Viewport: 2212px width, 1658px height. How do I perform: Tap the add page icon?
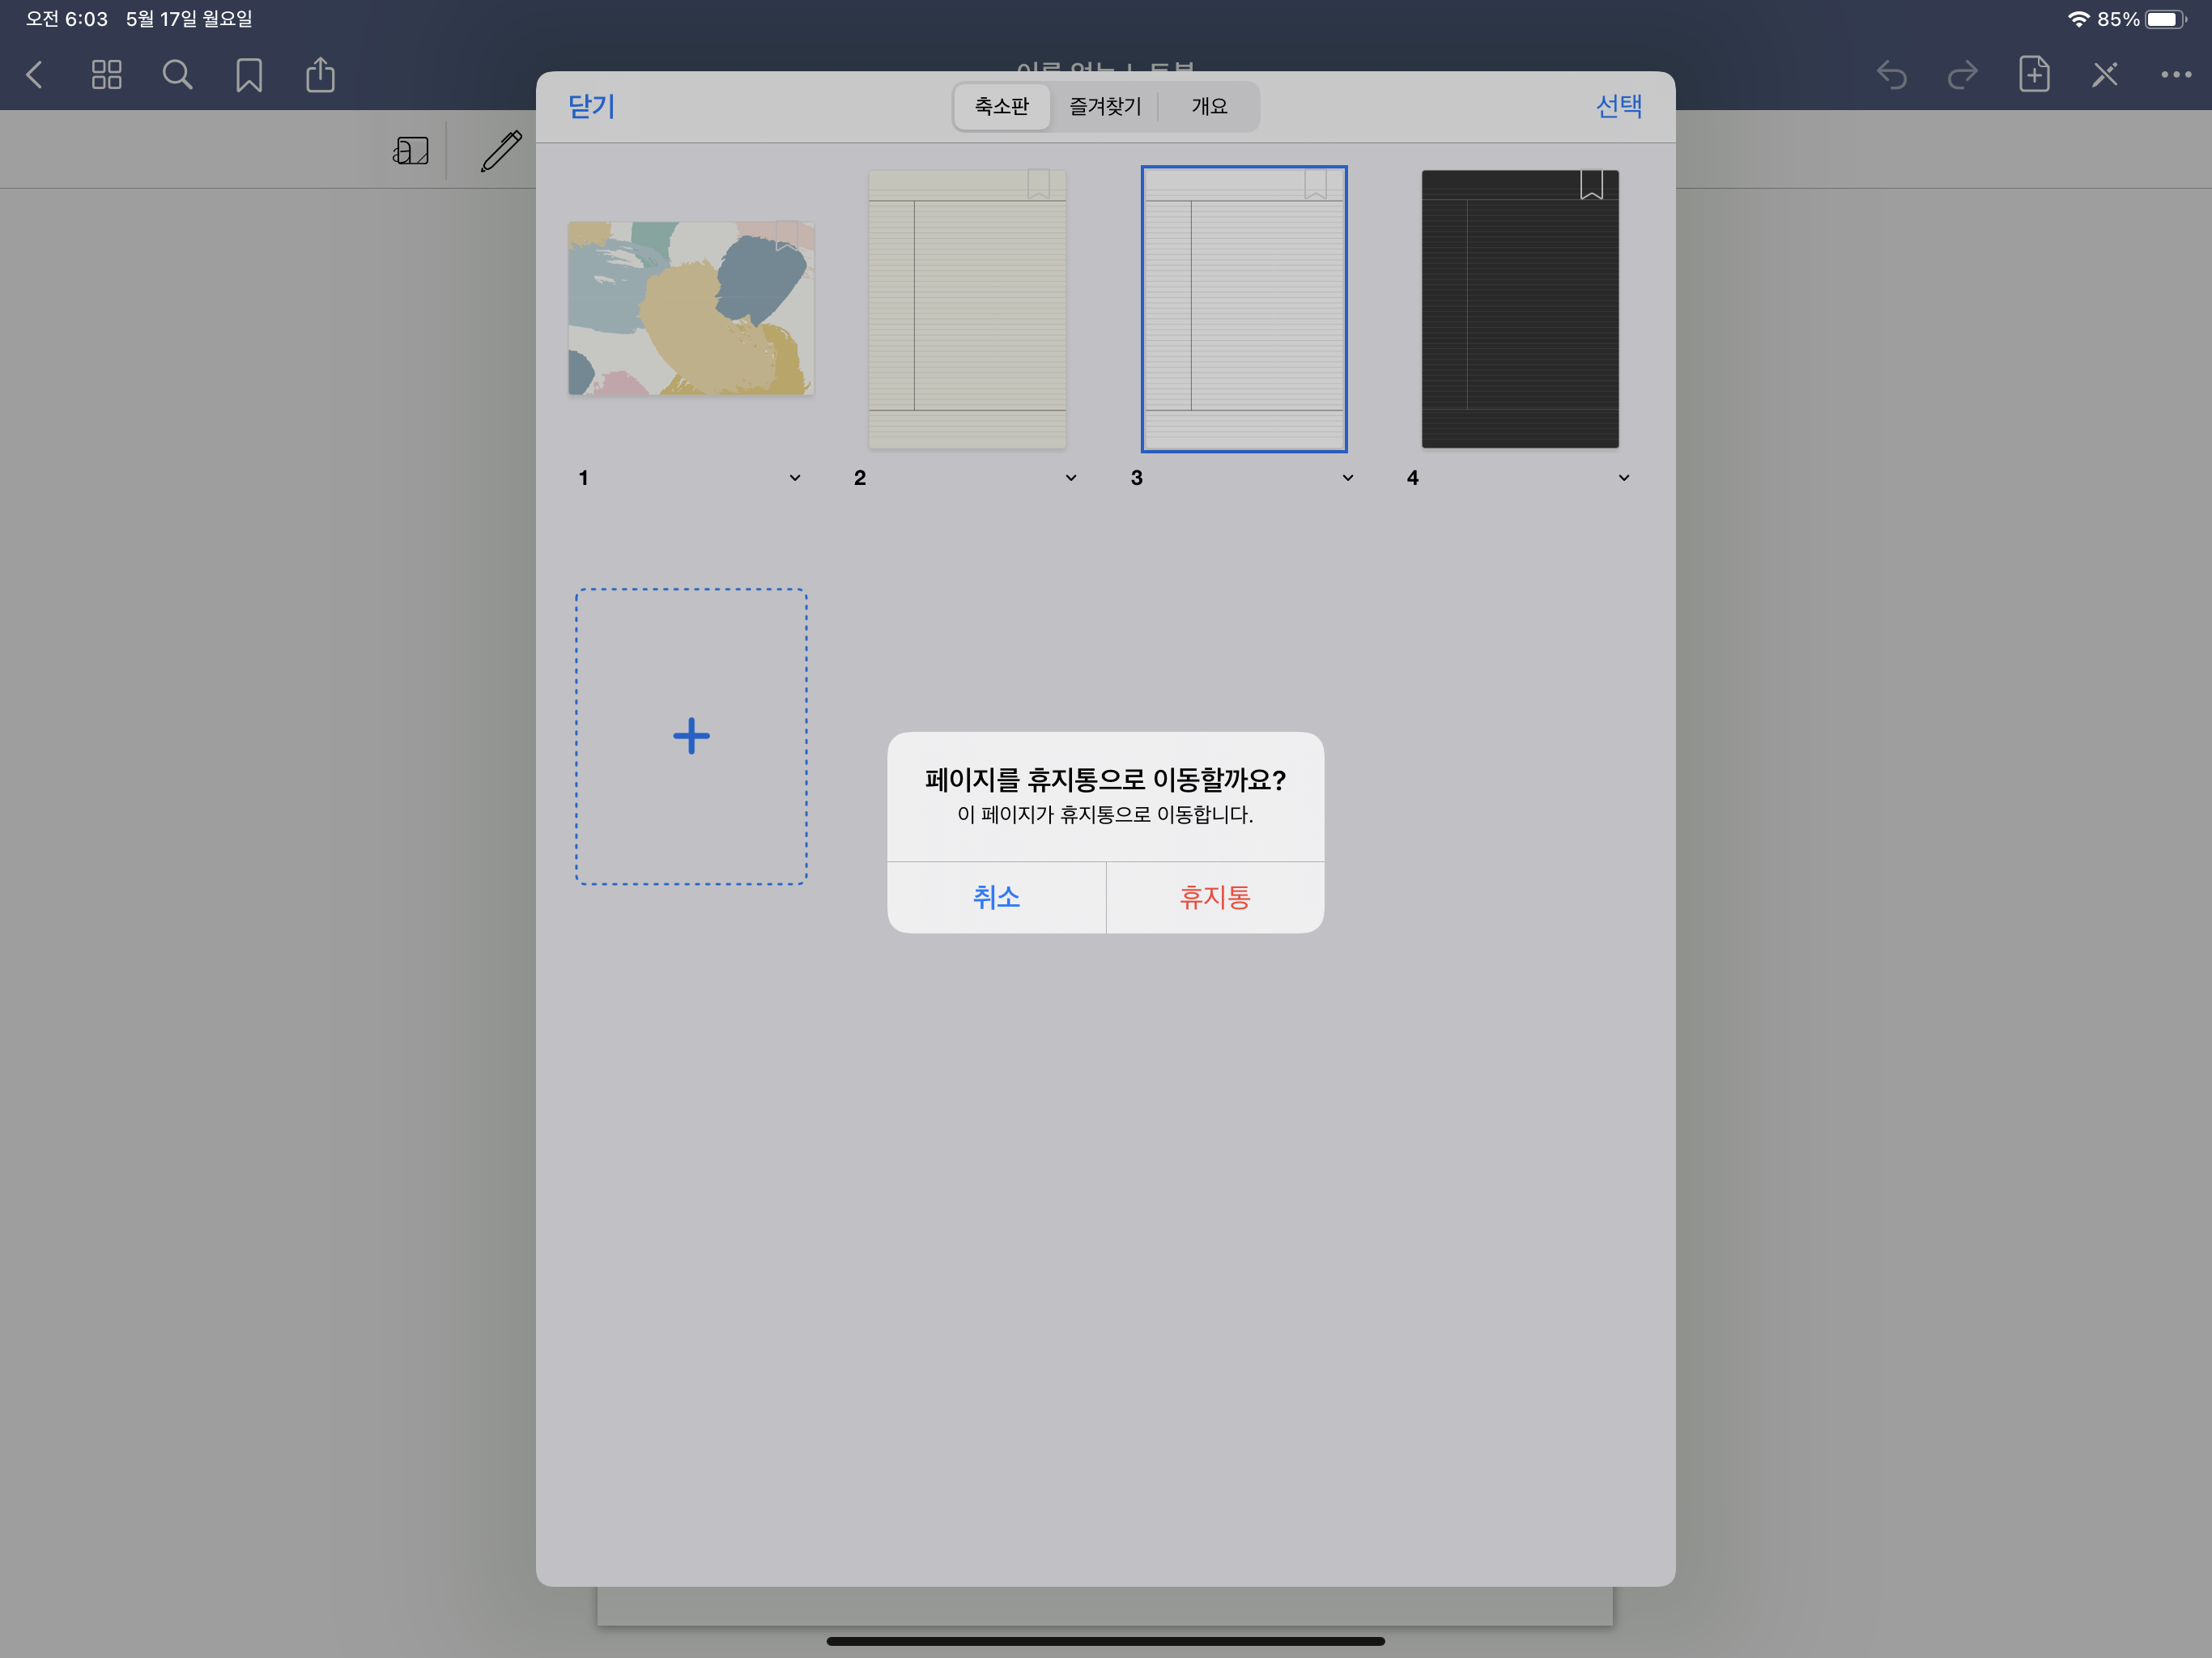coord(2034,75)
